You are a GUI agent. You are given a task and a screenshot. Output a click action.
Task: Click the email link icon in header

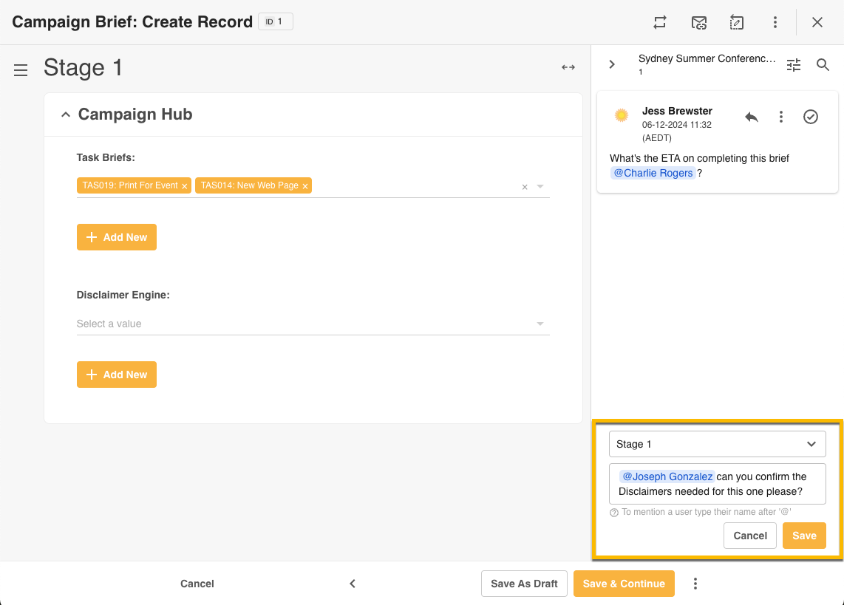(x=698, y=22)
